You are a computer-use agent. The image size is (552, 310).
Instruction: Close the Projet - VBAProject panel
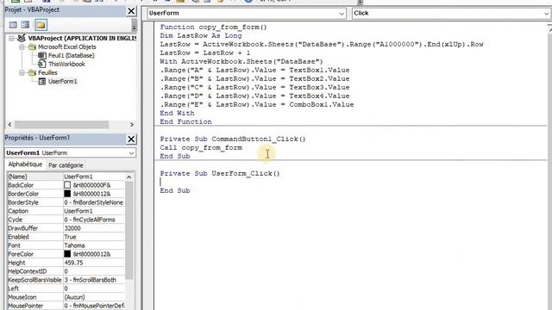tap(131, 11)
